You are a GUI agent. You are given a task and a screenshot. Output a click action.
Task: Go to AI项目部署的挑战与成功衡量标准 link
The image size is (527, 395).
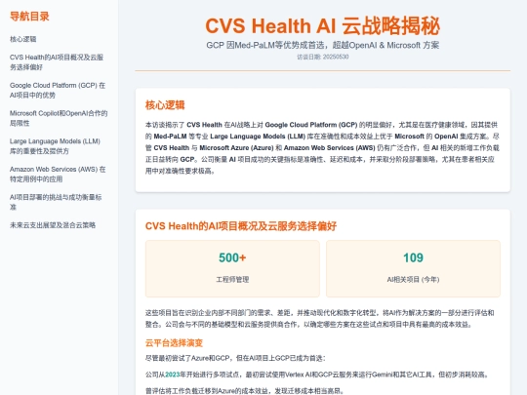[x=56, y=202]
